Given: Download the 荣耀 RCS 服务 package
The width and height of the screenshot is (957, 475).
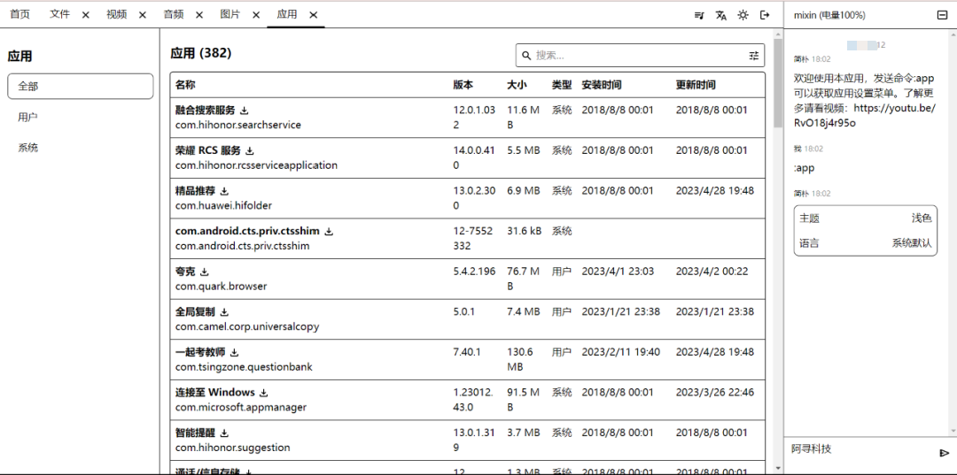Looking at the screenshot, I should tap(250, 150).
